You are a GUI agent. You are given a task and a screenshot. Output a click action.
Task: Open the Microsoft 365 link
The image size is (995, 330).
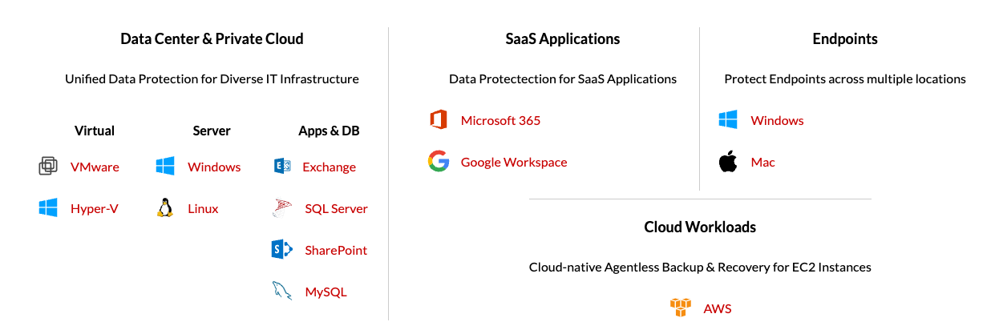pyautogui.click(x=500, y=120)
